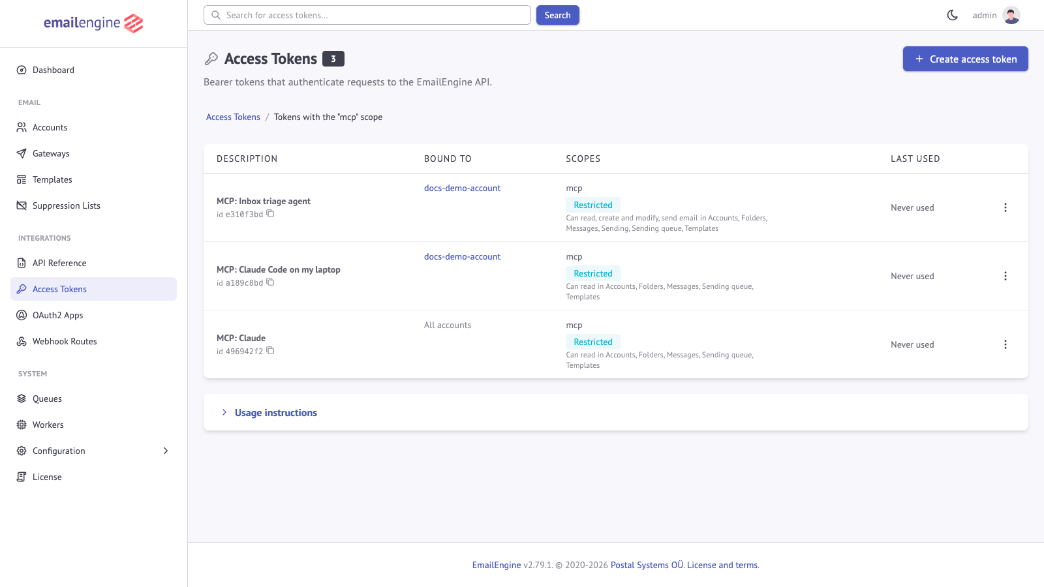Viewport: 1044px width, 587px height.
Task: Click the EmailEngine logo
Action: coord(93,23)
